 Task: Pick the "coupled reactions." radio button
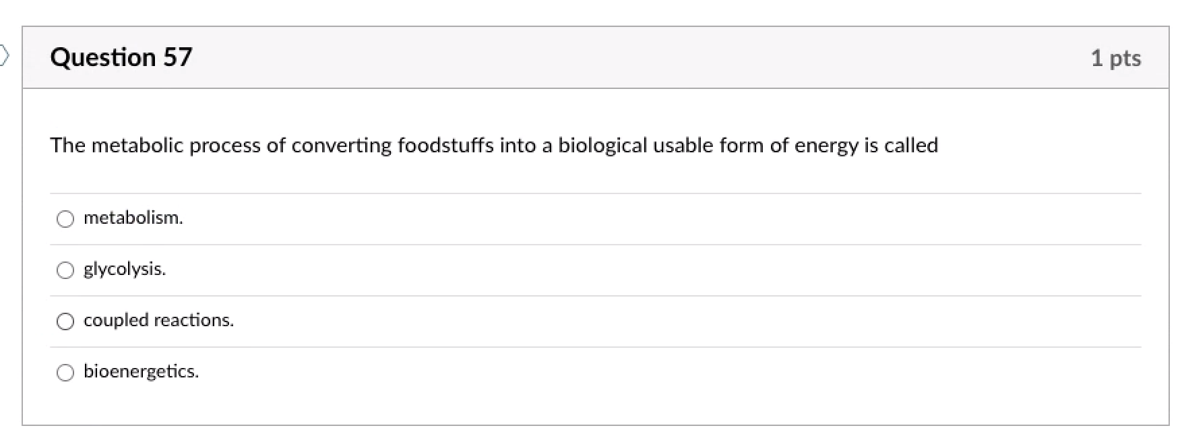(x=65, y=321)
